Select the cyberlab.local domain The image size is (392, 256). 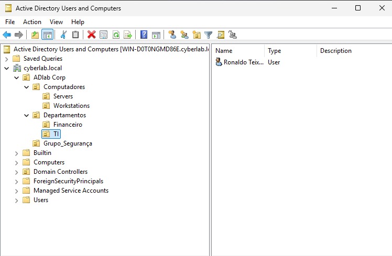pyautogui.click(x=42, y=68)
